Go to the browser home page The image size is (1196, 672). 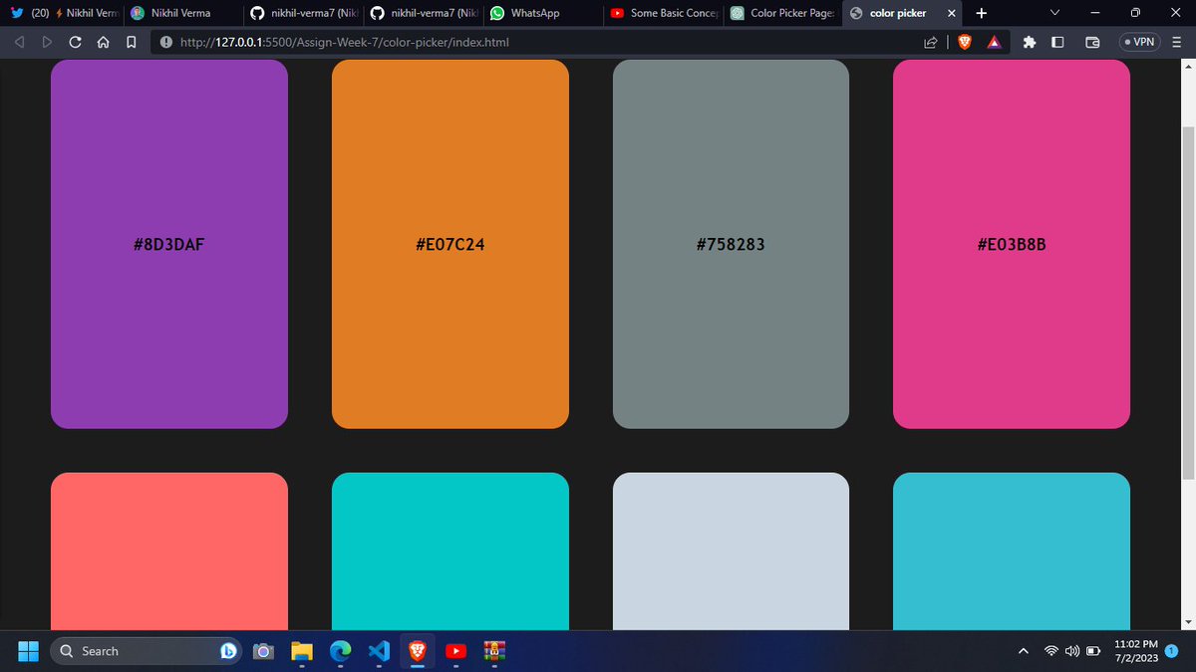104,43
